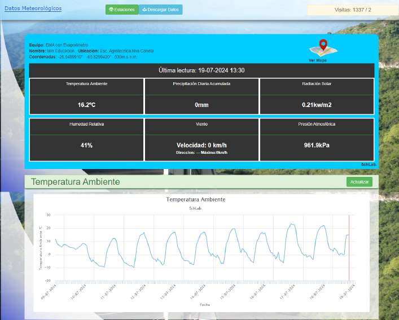This screenshot has width=399, height=320.
Task: Select the Viento card title
Action: coord(201,124)
